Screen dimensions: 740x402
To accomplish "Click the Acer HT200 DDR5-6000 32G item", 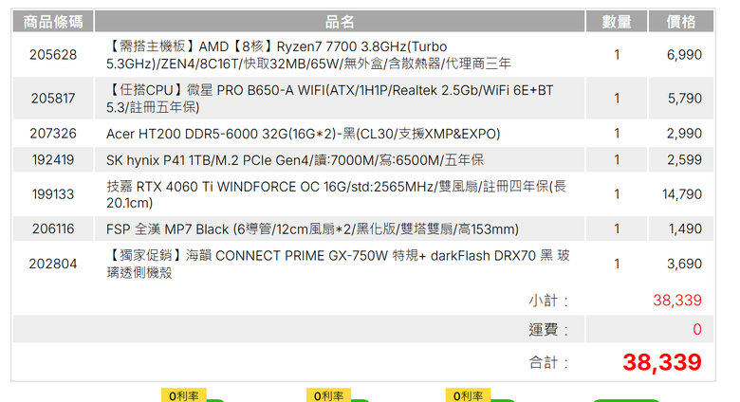I will pos(303,134).
